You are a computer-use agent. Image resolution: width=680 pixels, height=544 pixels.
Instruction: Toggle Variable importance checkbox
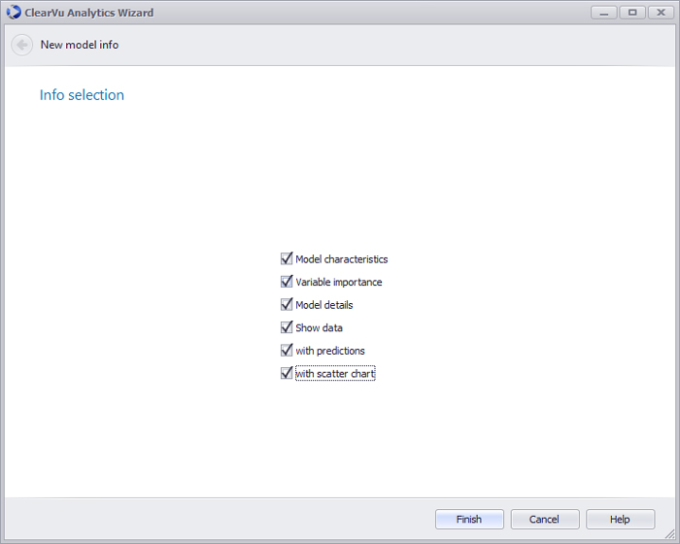[287, 282]
